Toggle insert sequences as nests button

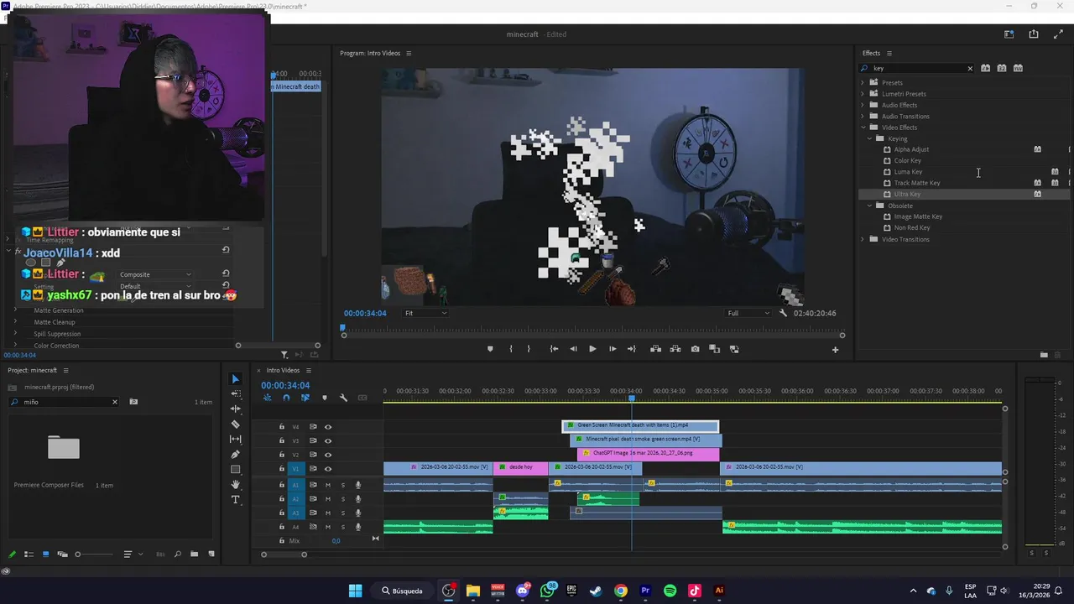tap(268, 398)
